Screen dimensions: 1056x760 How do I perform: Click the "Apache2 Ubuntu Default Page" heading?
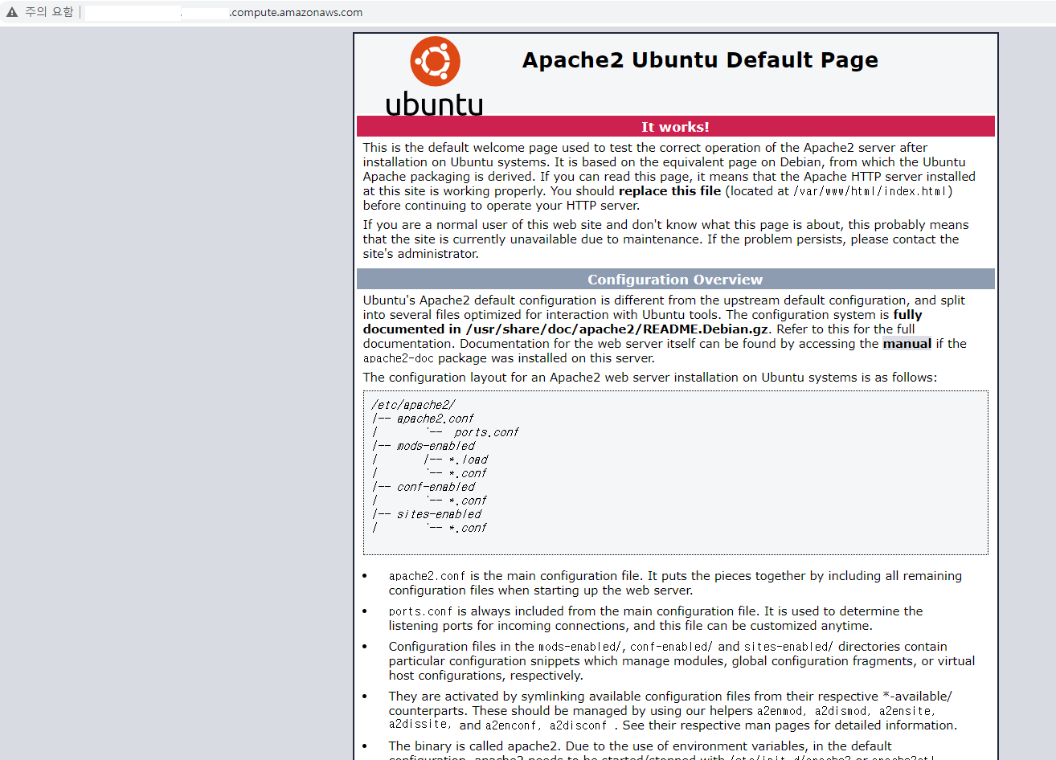[700, 60]
